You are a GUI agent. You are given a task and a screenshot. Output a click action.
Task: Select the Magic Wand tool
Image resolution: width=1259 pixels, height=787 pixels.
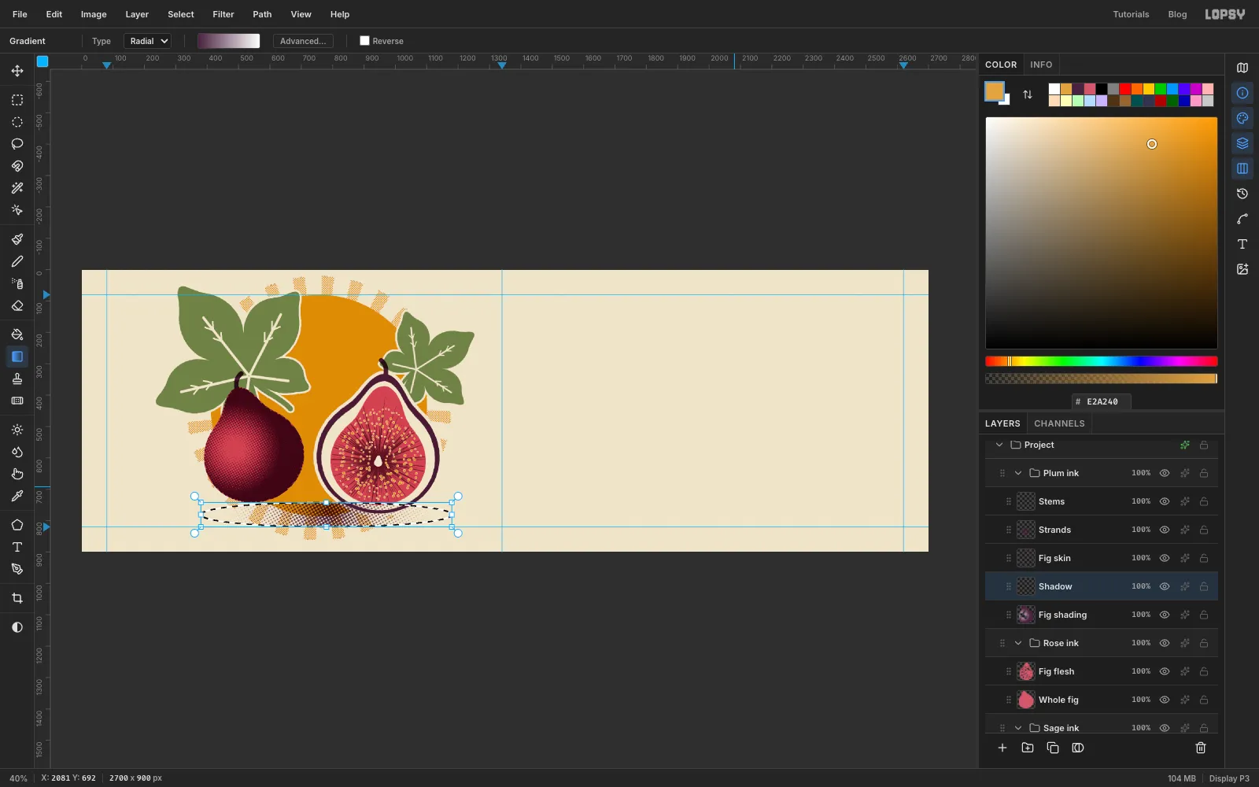point(17,188)
